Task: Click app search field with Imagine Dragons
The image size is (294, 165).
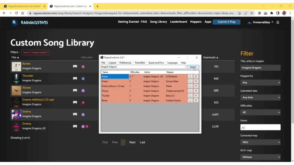Action: tap(143, 67)
